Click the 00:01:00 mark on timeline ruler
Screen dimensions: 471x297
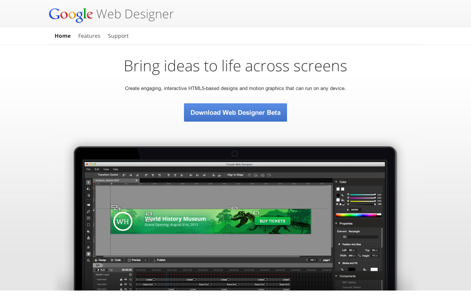(x=172, y=270)
